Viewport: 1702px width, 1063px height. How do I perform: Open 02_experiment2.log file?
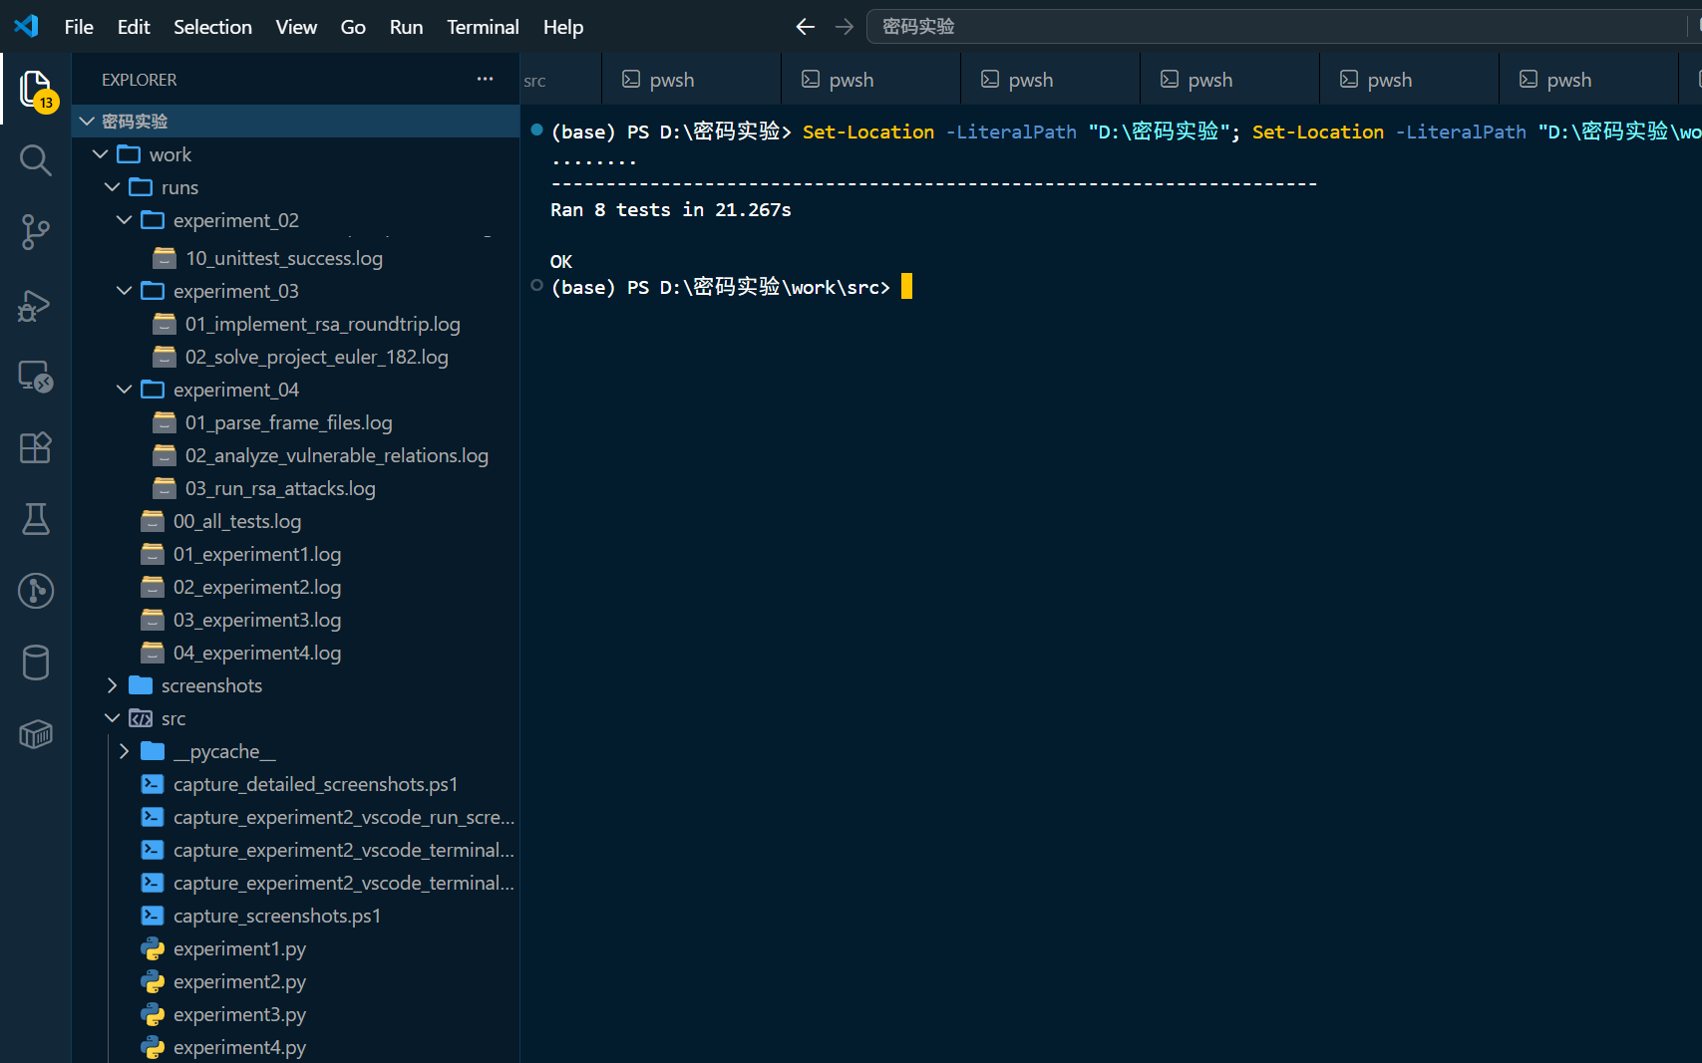[x=296, y=587]
